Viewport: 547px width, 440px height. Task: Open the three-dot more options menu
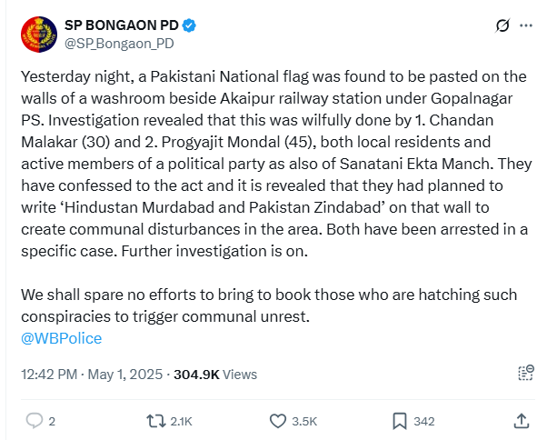[526, 25]
